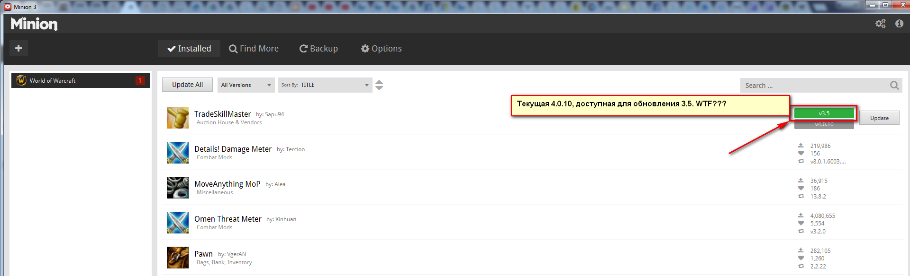Screen dimensions: 910x276
Task: Click author name VgerAN
Action: coord(237,254)
